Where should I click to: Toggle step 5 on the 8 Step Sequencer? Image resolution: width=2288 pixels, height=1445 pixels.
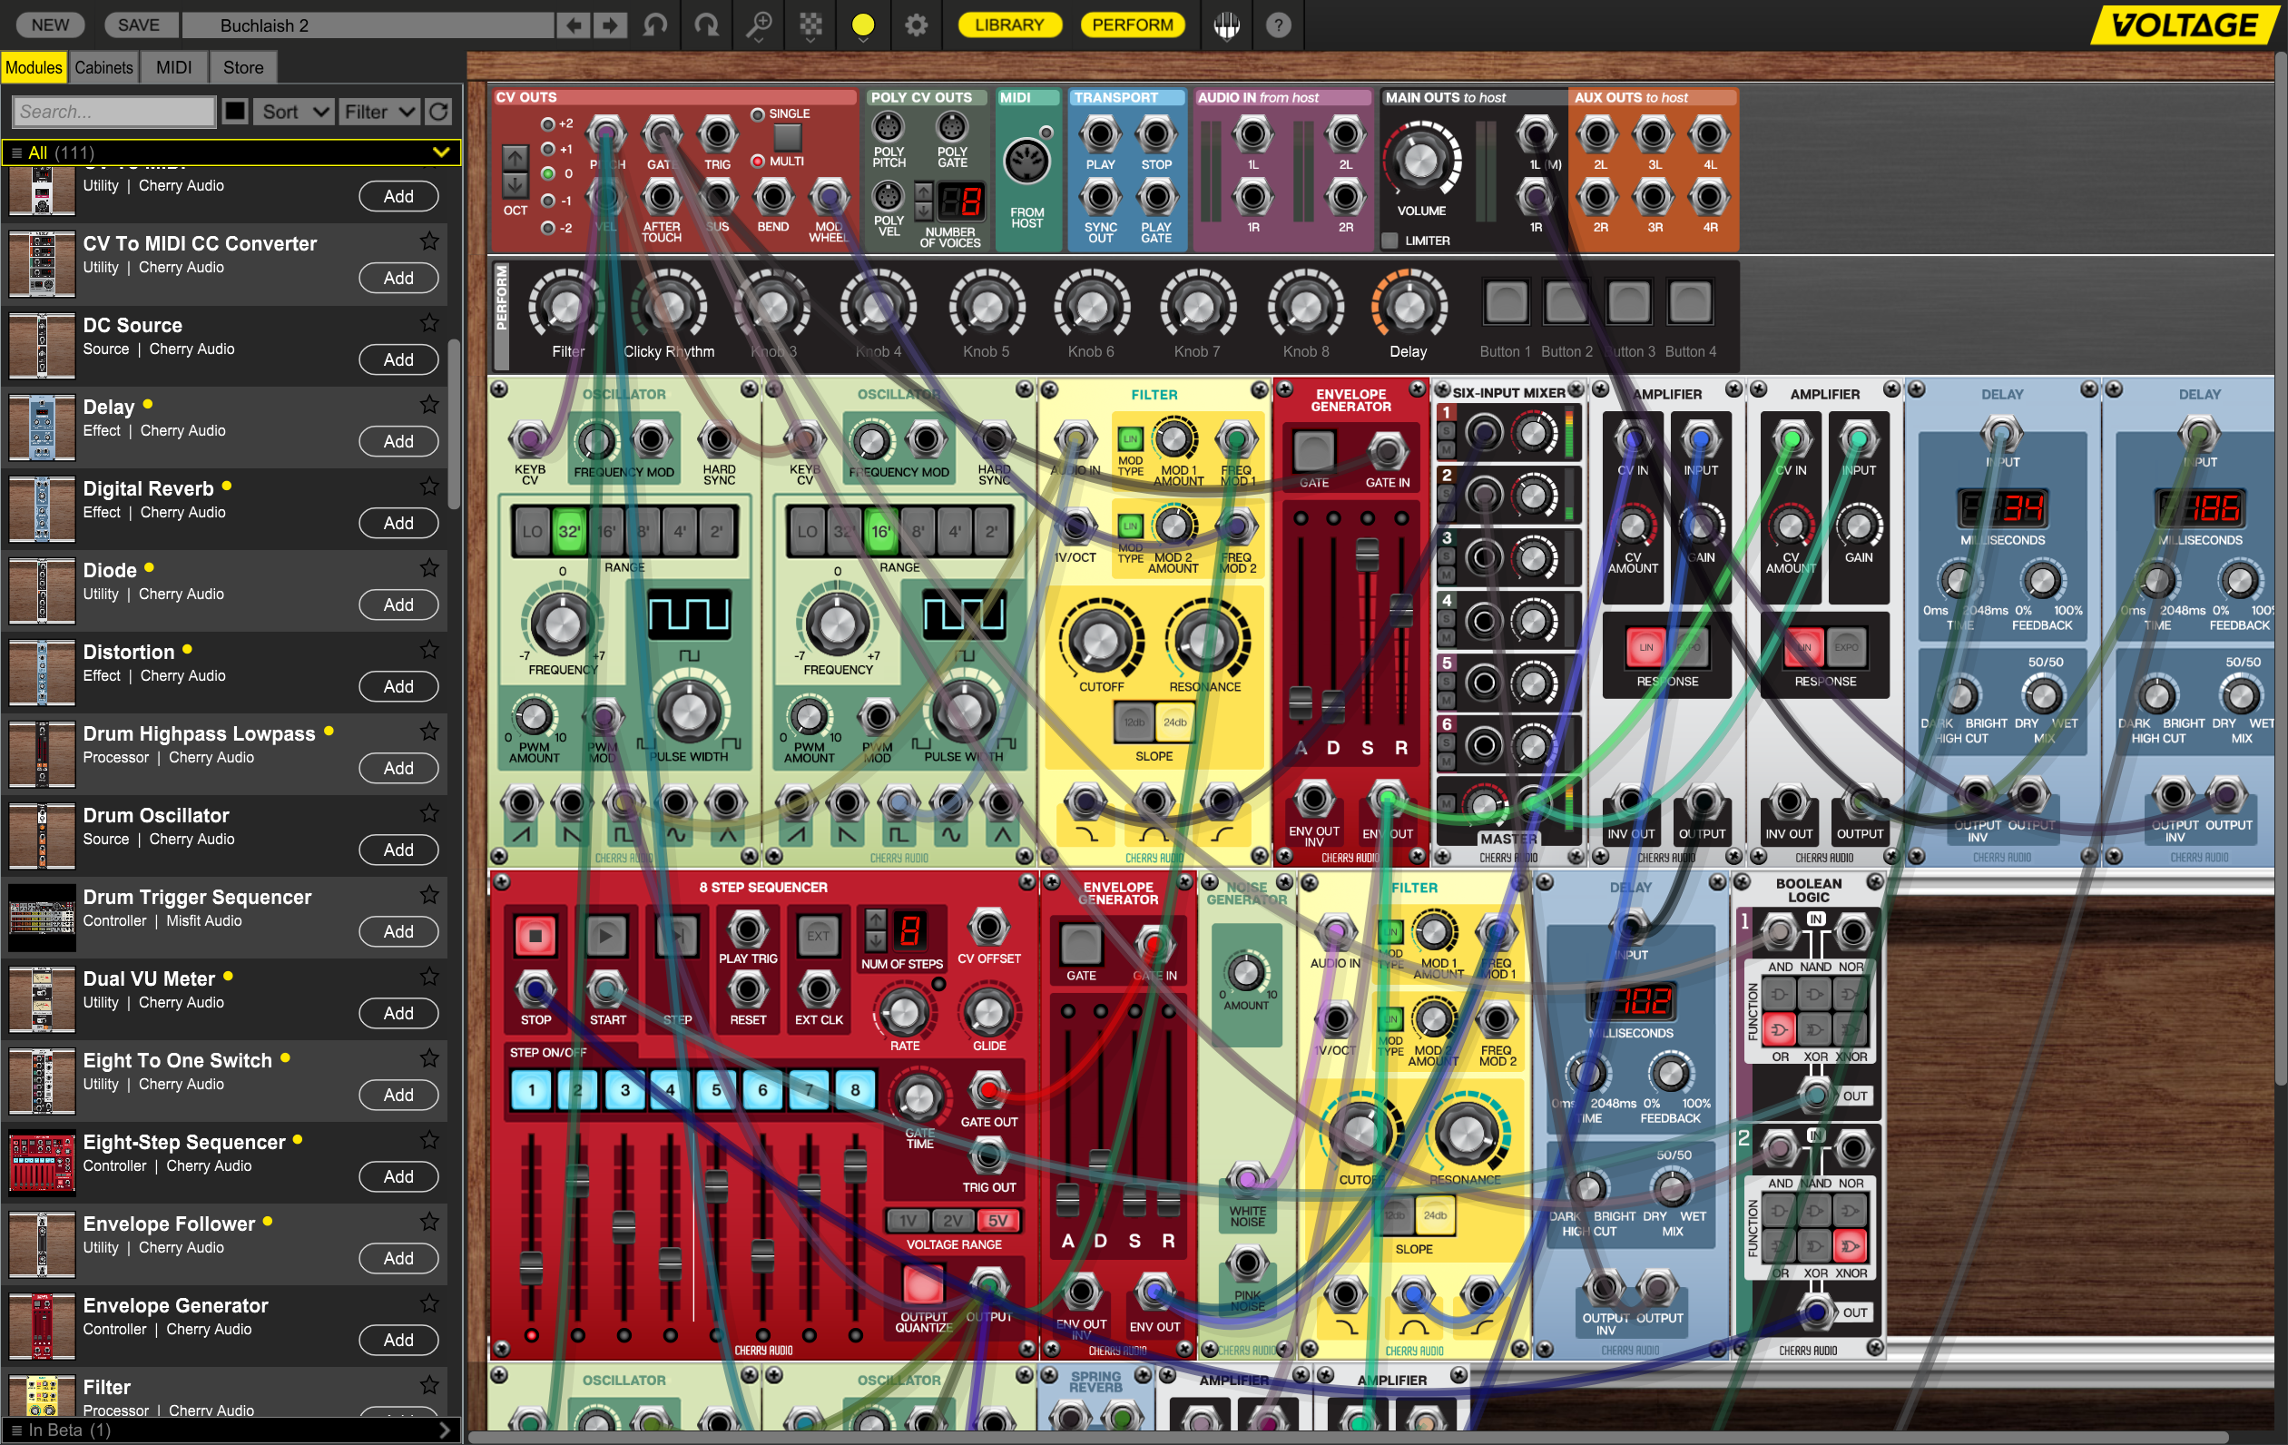[x=715, y=1091]
